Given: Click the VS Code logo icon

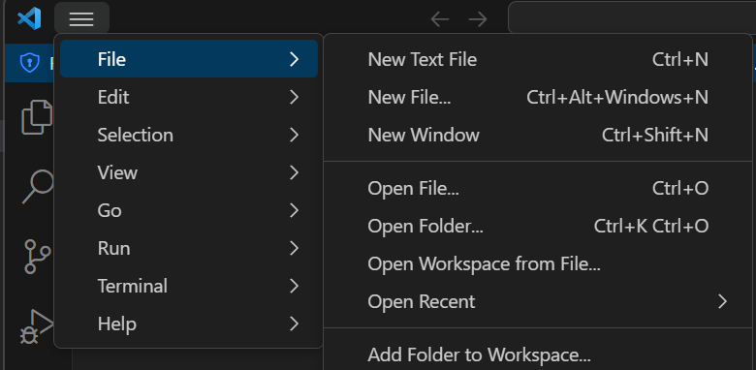Looking at the screenshot, I should point(29,18).
